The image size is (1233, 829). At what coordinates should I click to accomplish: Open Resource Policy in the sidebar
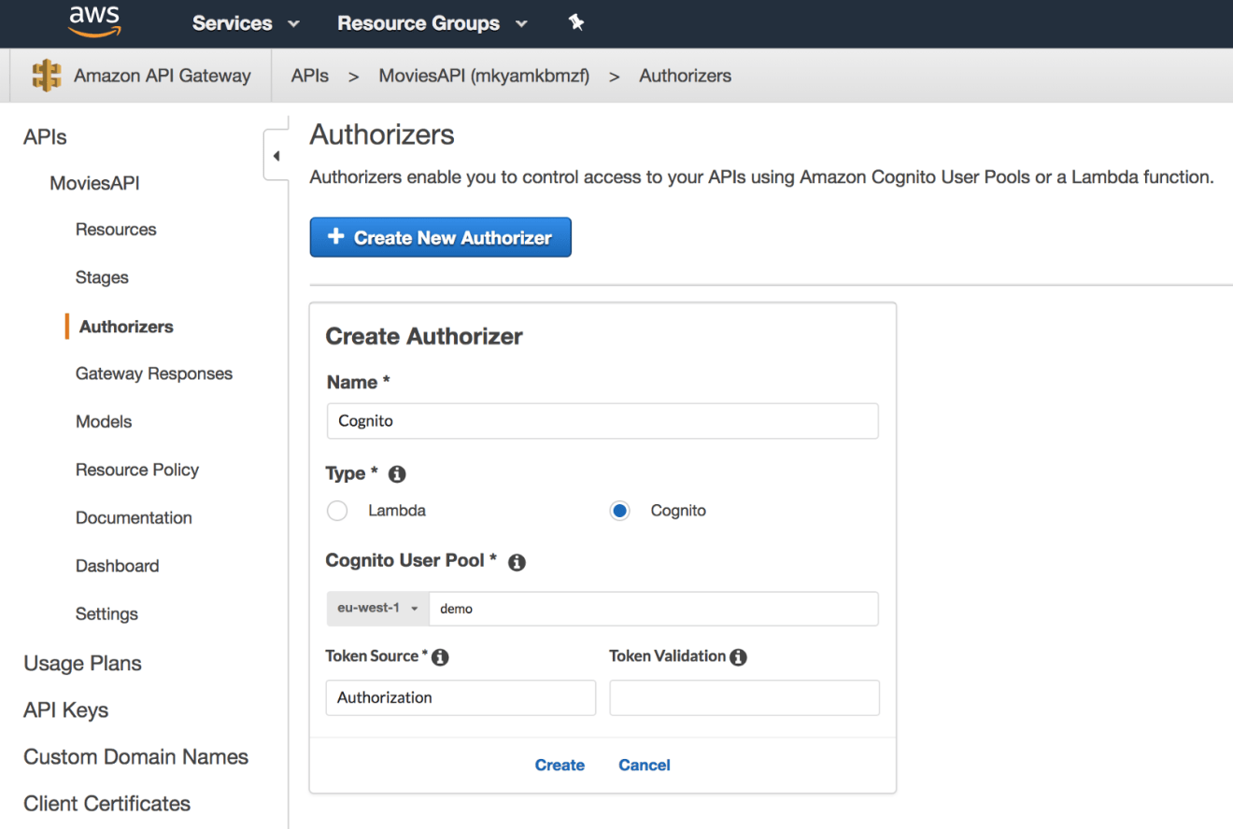[137, 470]
